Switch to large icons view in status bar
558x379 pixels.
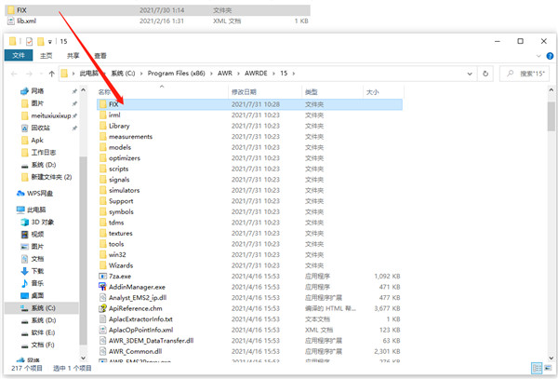[550, 368]
